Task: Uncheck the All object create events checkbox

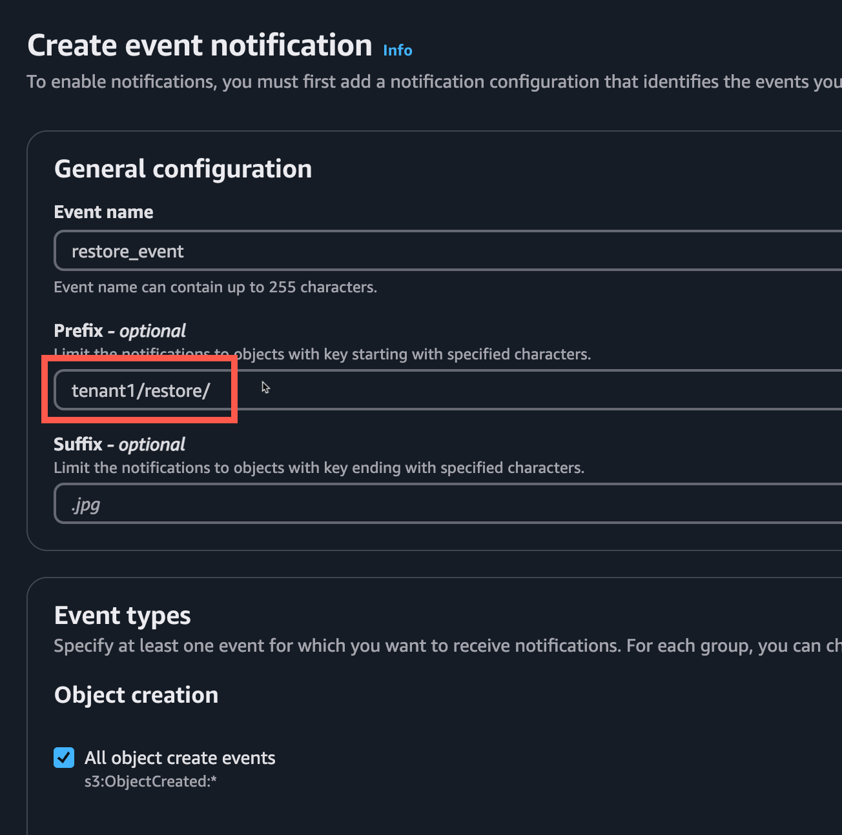Action: tap(64, 758)
